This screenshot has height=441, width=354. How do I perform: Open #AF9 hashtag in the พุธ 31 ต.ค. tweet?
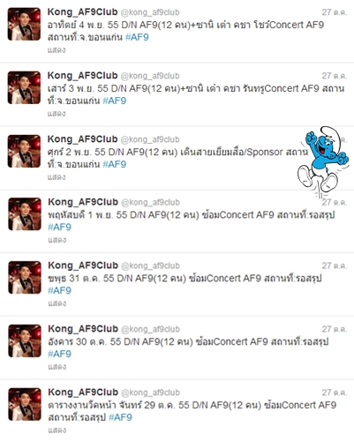pyautogui.click(x=60, y=290)
